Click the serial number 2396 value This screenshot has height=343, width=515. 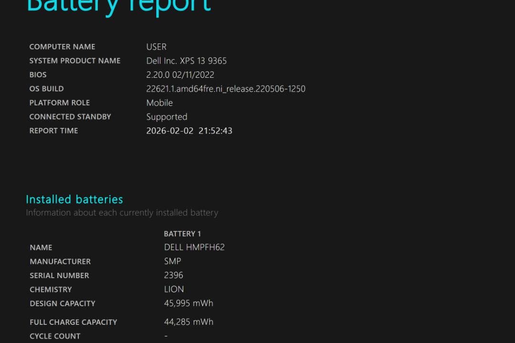click(174, 275)
